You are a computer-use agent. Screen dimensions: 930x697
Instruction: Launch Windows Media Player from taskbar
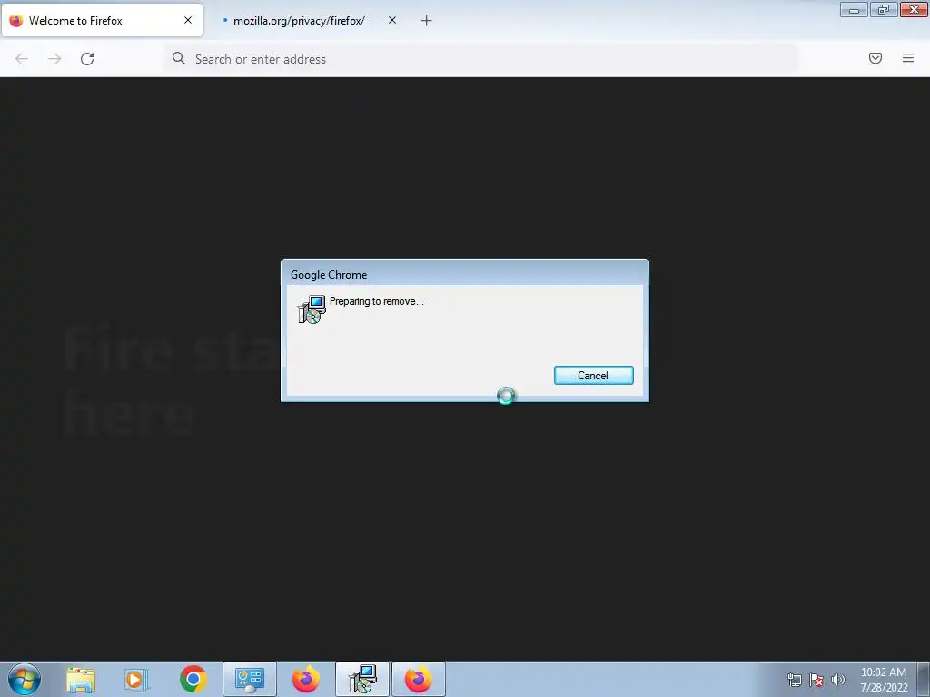click(136, 680)
